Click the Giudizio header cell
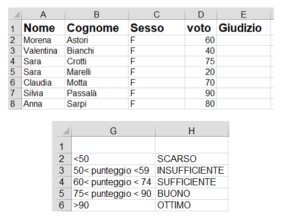The width and height of the screenshot is (285, 220). (243, 27)
